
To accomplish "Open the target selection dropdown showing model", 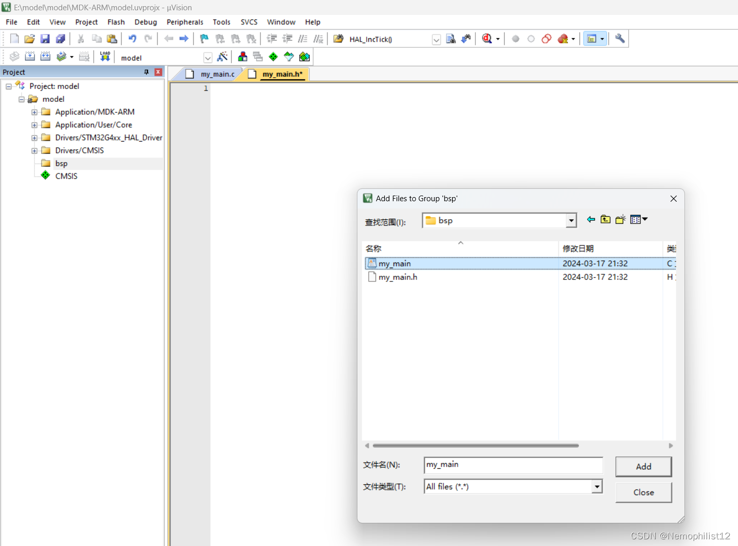I will [208, 58].
